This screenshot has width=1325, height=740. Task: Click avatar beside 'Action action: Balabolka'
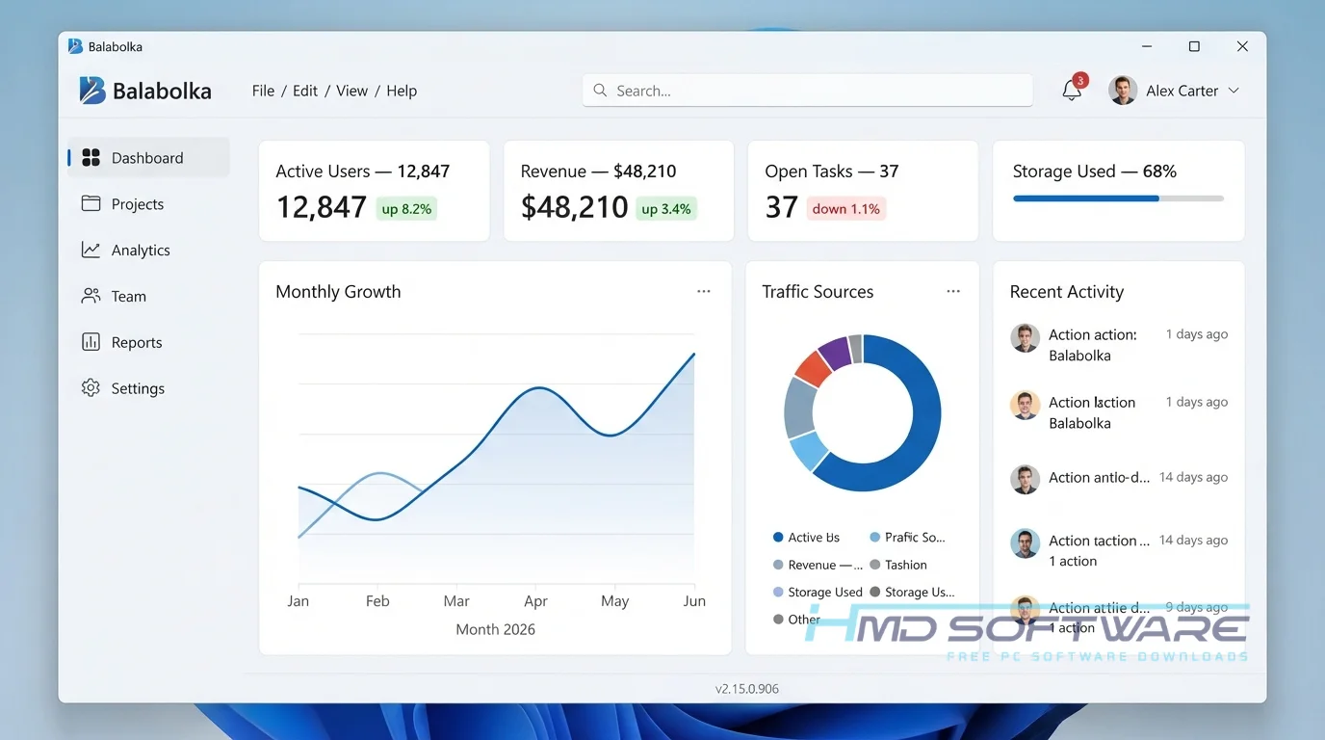pyautogui.click(x=1025, y=338)
